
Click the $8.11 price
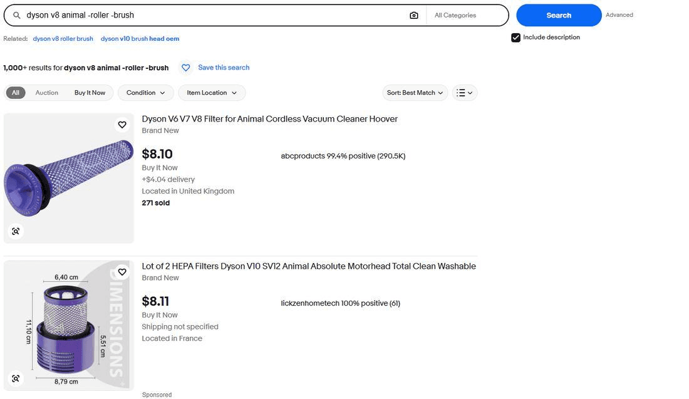[x=155, y=301]
